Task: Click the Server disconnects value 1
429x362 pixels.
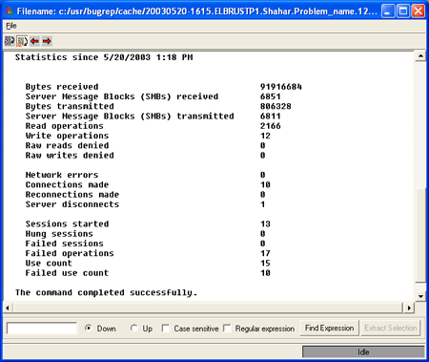Action: click(263, 204)
